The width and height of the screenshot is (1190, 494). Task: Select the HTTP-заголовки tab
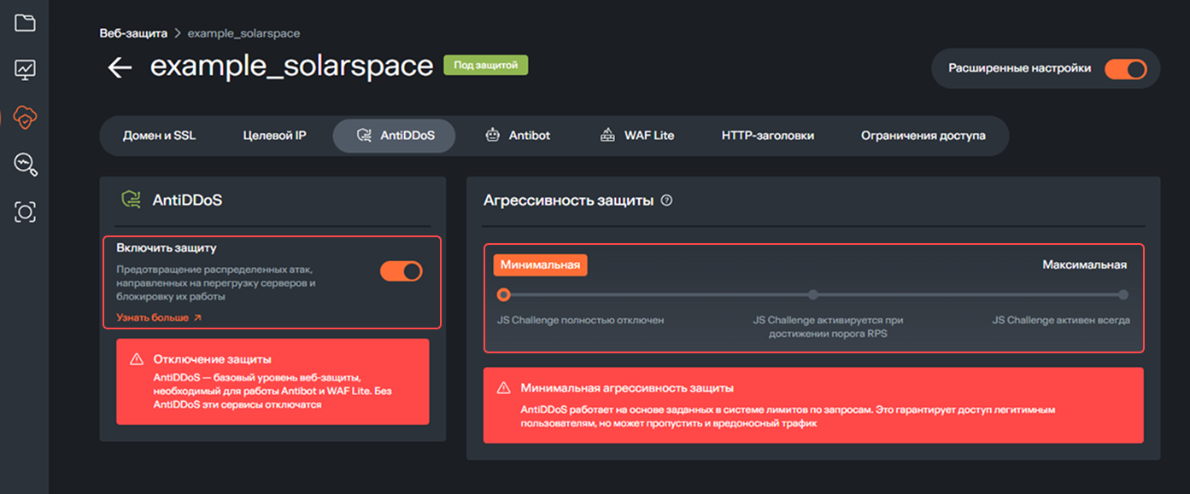[767, 135]
